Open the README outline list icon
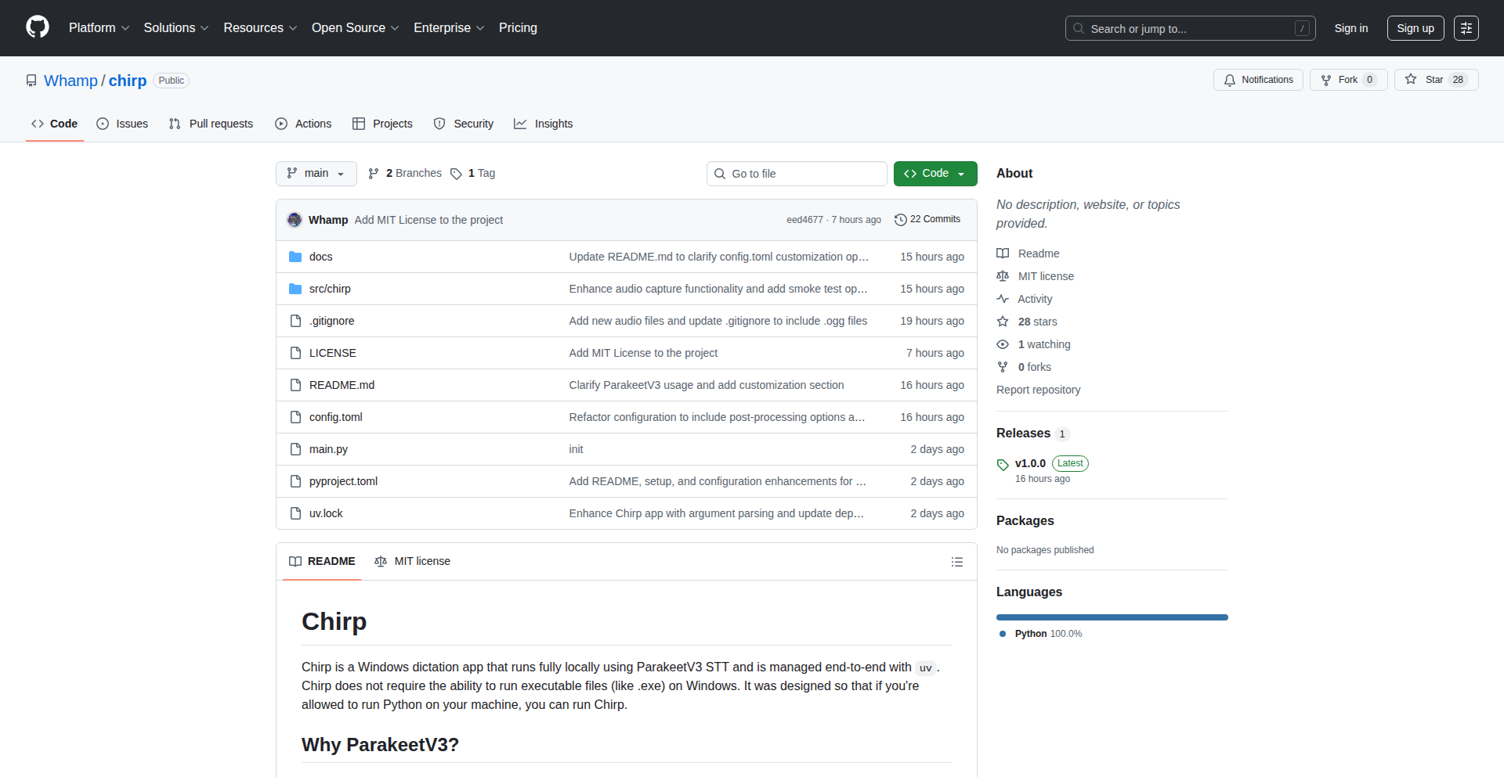 (x=956, y=562)
